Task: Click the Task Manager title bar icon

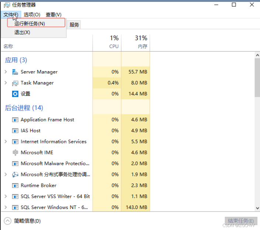Action: coord(7,5)
